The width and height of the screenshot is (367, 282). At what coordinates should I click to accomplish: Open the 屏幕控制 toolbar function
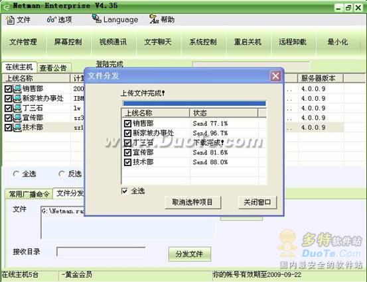click(68, 42)
